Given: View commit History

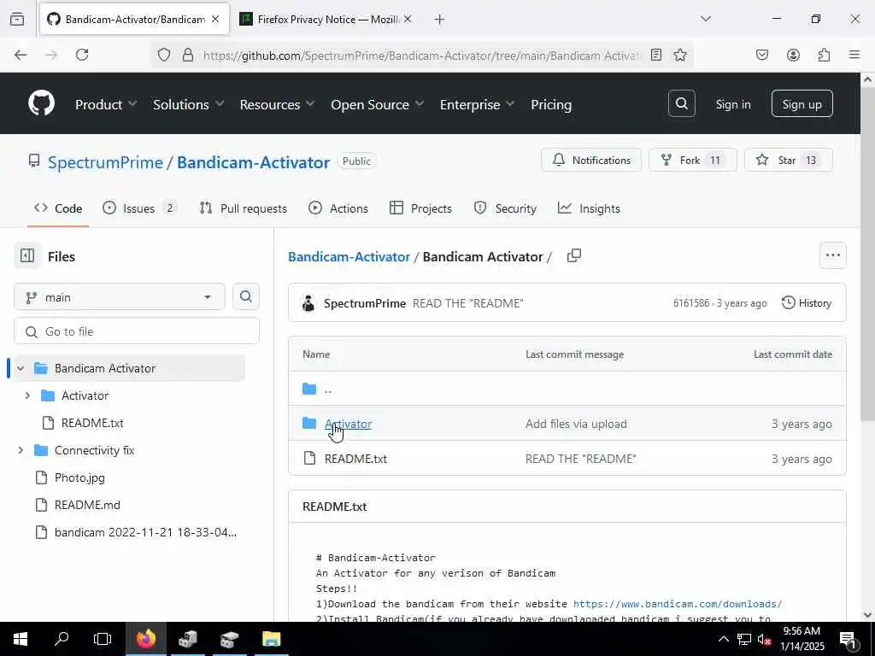Looking at the screenshot, I should tap(807, 303).
